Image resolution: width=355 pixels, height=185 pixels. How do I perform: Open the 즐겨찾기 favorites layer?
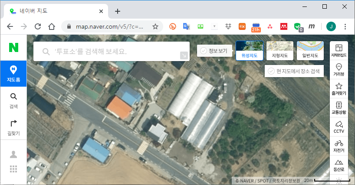(x=339, y=88)
